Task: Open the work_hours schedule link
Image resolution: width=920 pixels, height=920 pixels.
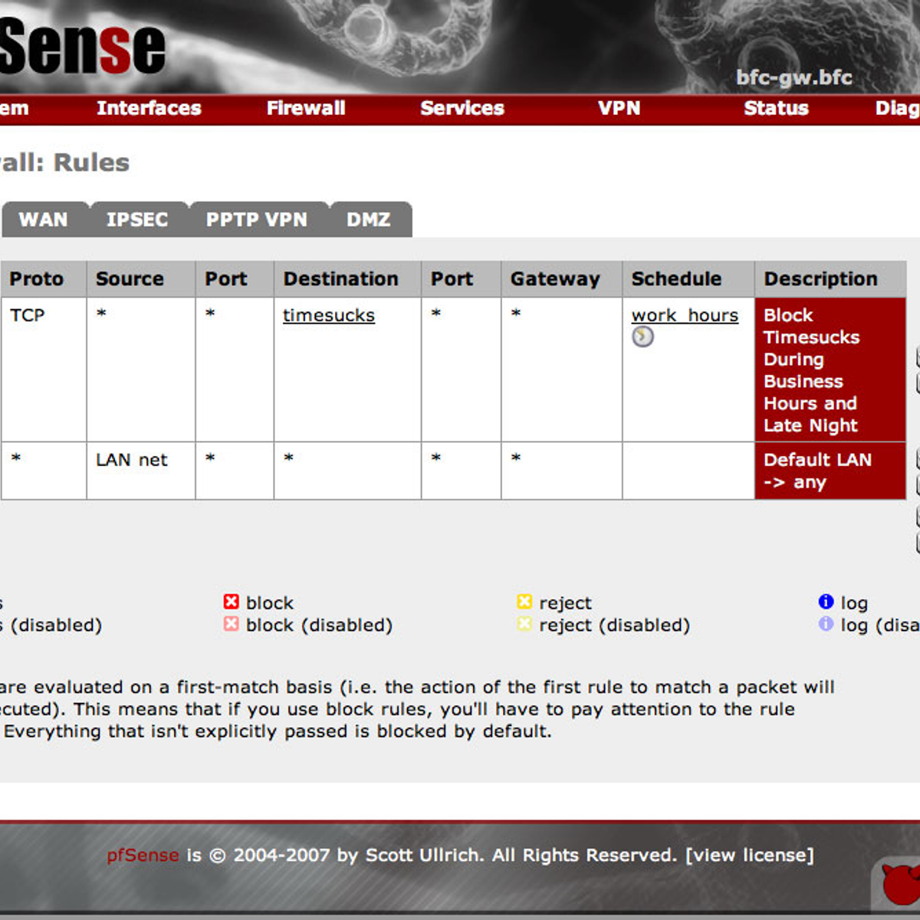Action: 685,315
